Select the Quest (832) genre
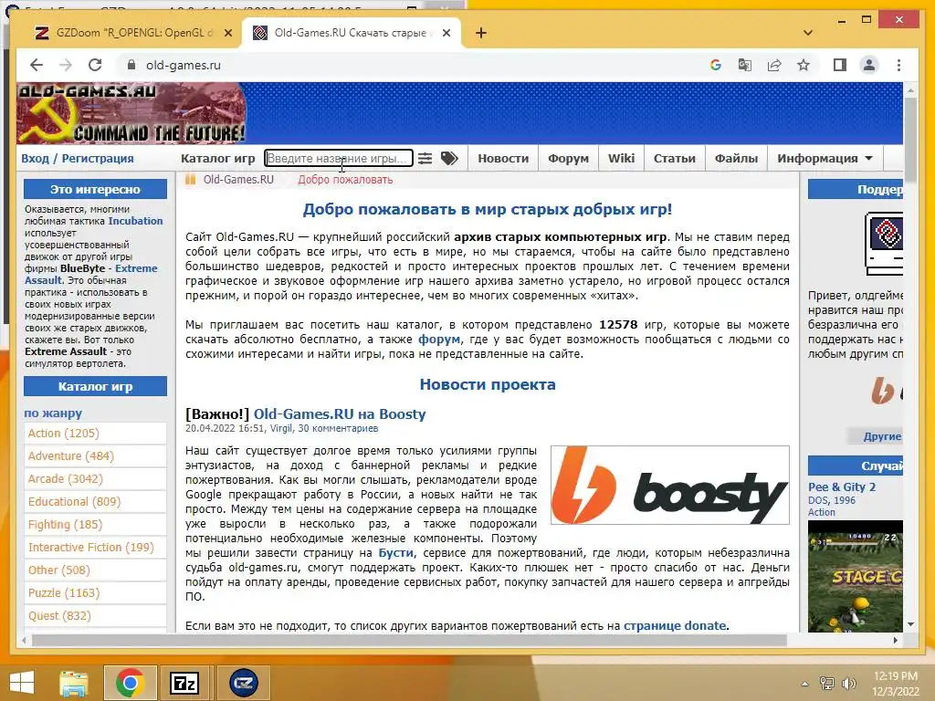 (x=59, y=616)
